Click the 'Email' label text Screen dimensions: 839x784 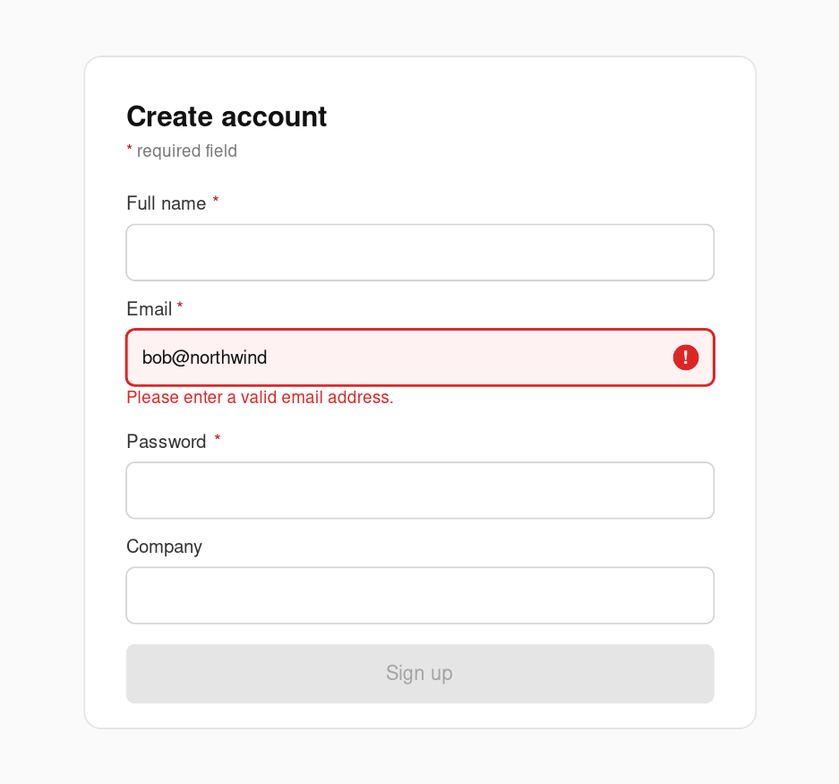click(149, 309)
